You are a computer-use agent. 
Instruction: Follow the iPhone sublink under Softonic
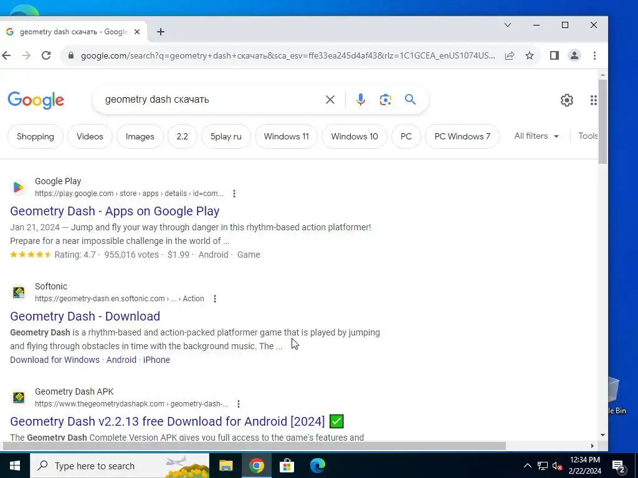(156, 360)
